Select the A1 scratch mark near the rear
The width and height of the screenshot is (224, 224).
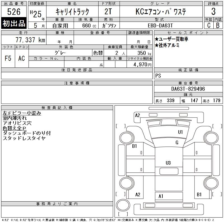(161, 196)
